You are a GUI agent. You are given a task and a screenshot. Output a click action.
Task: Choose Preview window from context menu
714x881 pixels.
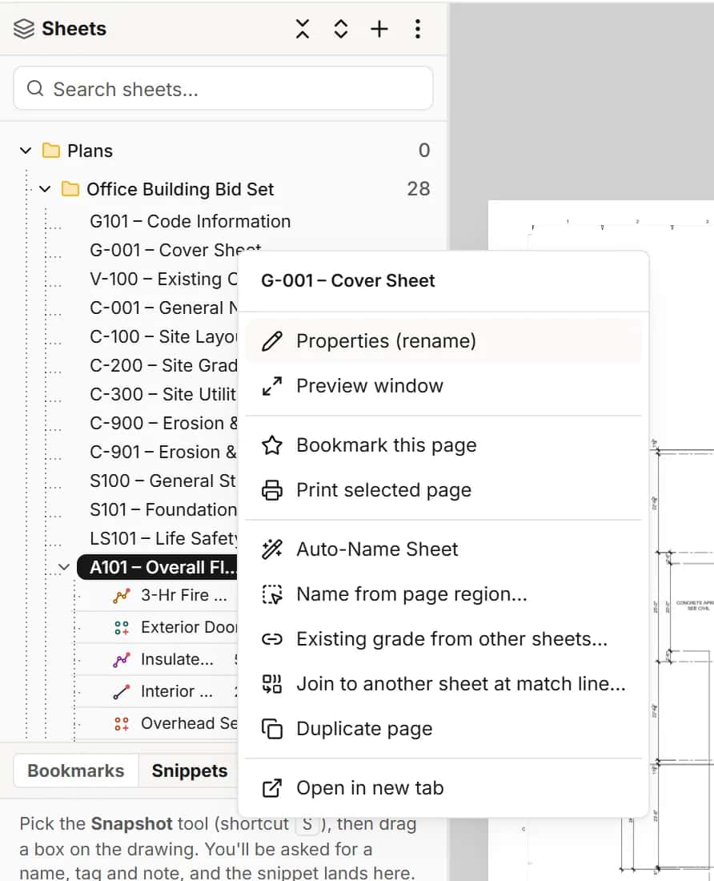point(443,386)
